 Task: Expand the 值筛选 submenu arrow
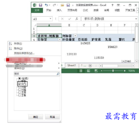pyautogui.click(x=59, y=68)
